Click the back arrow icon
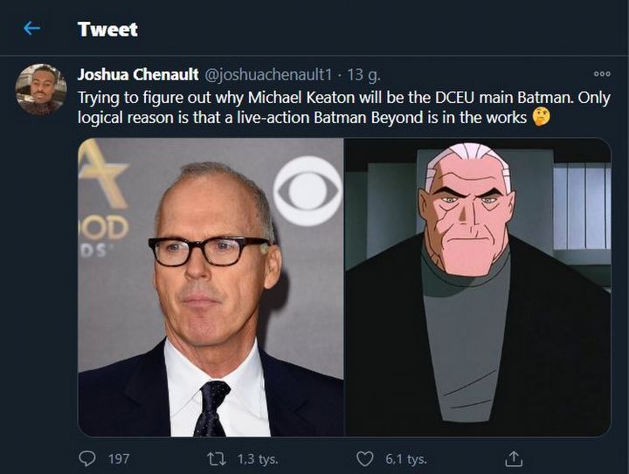This screenshot has width=629, height=474. (31, 29)
